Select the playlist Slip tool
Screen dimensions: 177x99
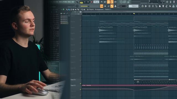(76, 10)
